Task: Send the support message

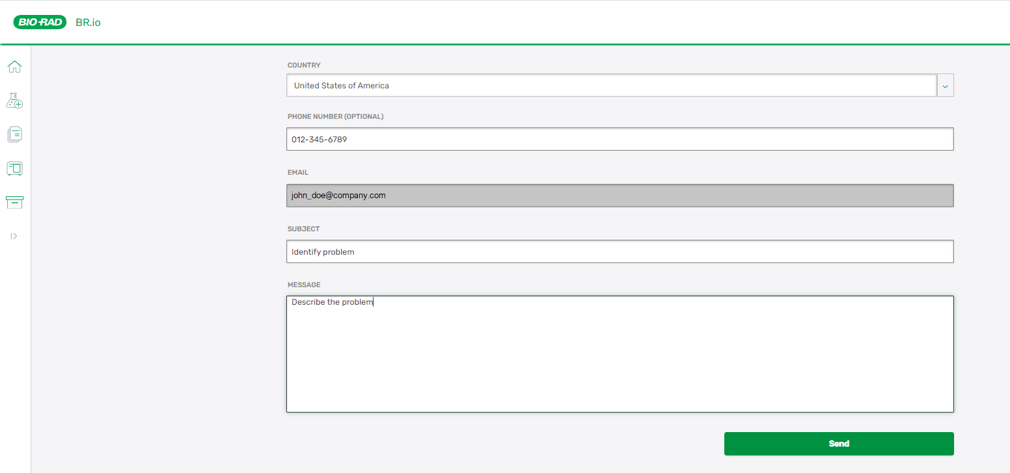Action: (839, 444)
